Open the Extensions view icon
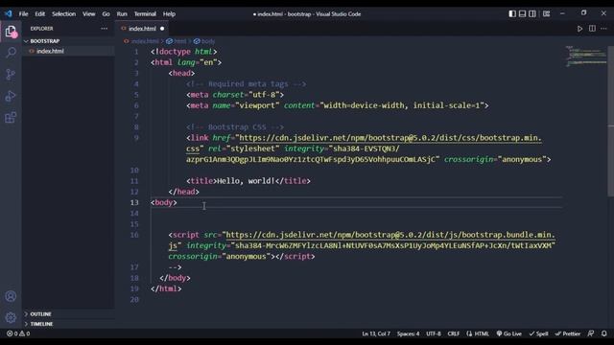614x345 pixels. click(x=11, y=117)
